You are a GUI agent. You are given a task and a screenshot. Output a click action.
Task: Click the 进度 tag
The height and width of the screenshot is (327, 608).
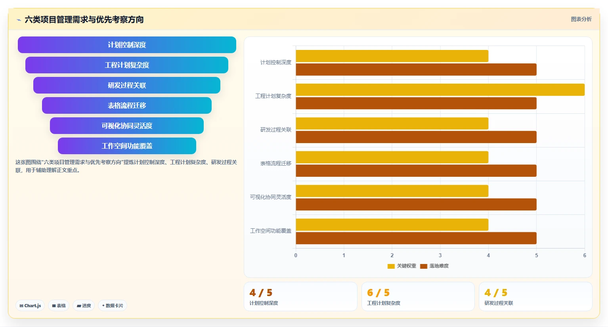coord(84,306)
